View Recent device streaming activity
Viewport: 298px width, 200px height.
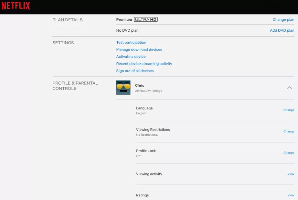pos(144,64)
